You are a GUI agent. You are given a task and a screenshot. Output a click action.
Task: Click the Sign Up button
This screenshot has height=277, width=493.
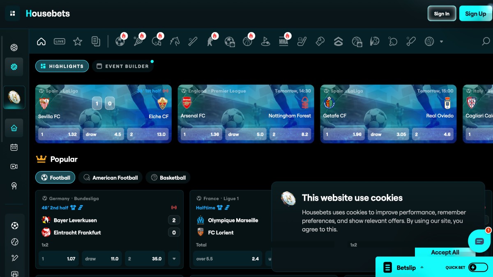point(476,14)
